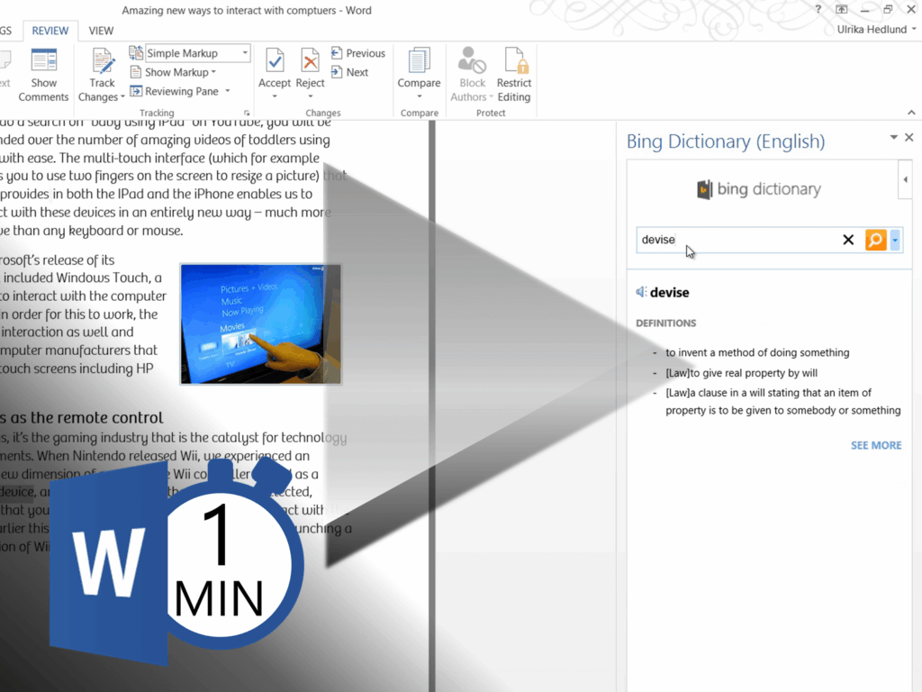Open the Reviewing Pane
Viewport: 922px width, 692px height.
(174, 91)
